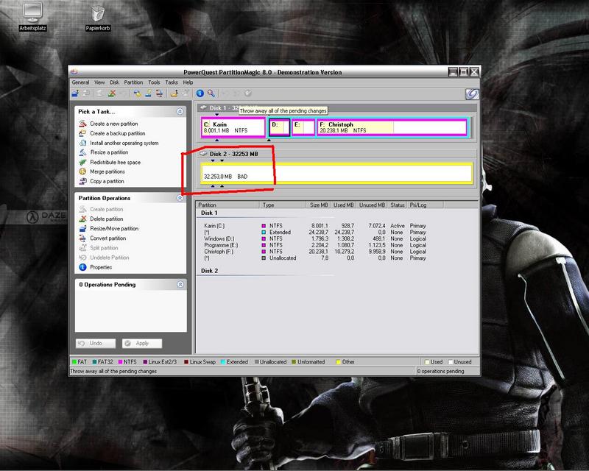Image resolution: width=589 pixels, height=471 pixels.
Task: Click the Size MB column header
Action: click(x=318, y=205)
